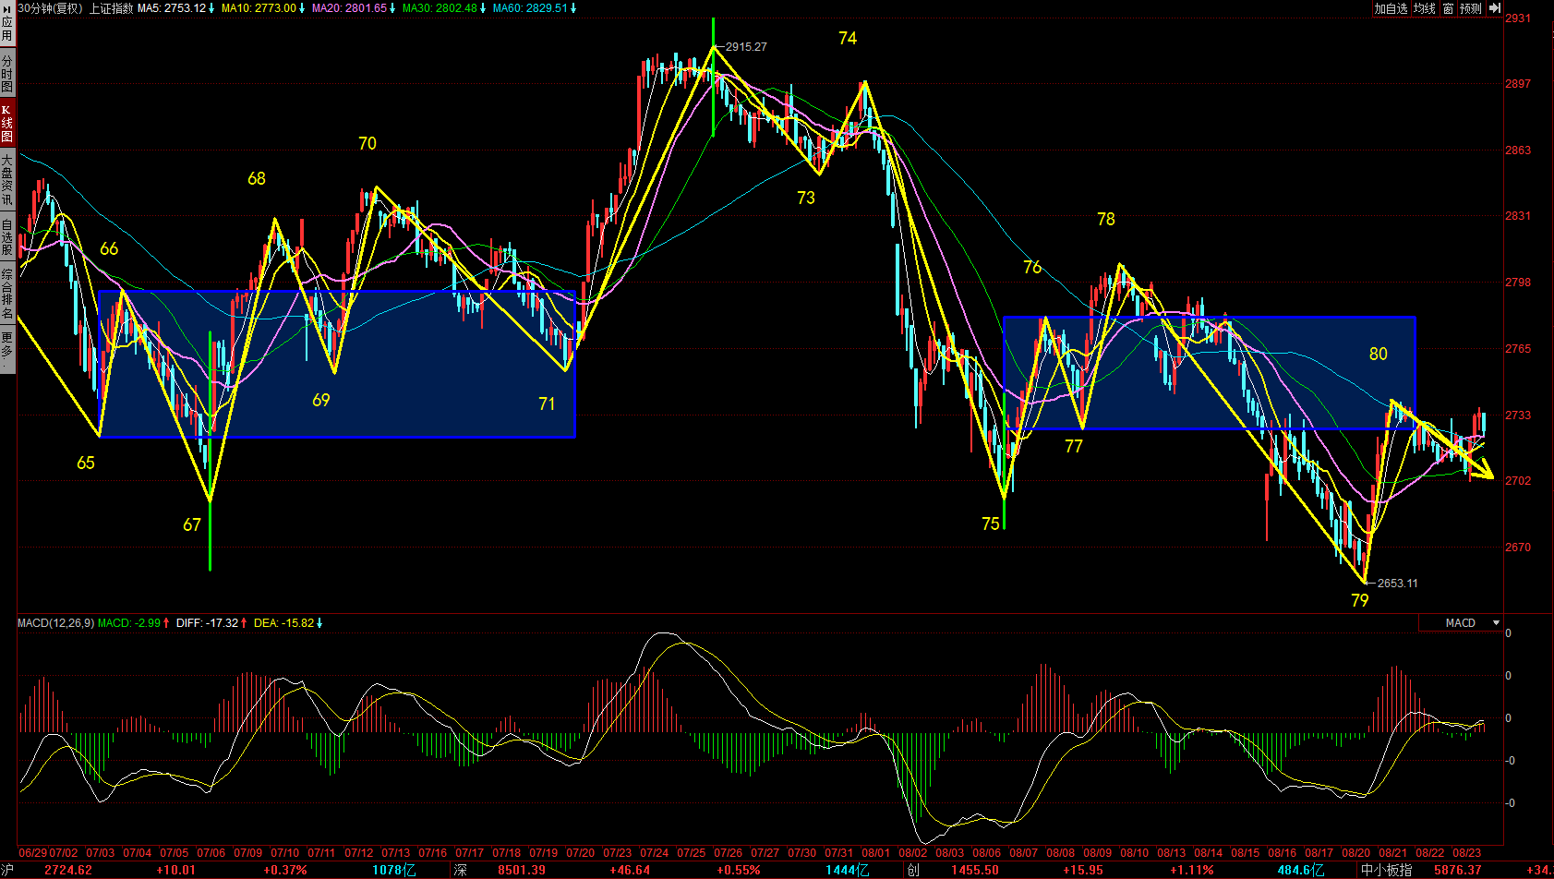
Task: Open 自选股 in the left sidebar
Action: point(7,237)
